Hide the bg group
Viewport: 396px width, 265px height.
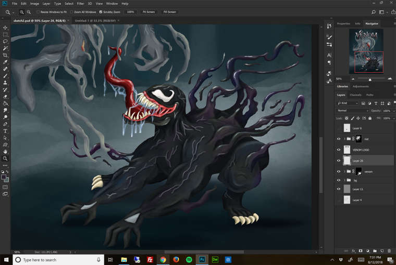[339, 180]
